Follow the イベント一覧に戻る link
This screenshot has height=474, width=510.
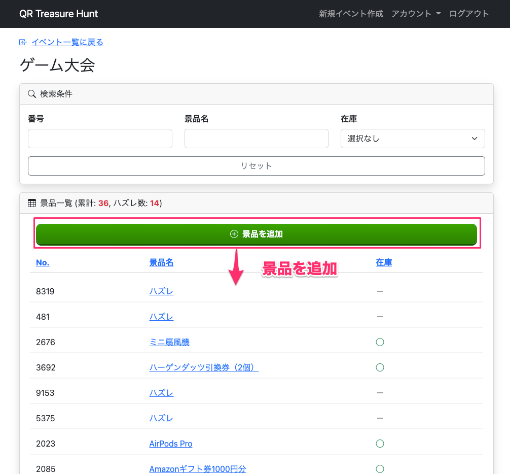tap(67, 43)
